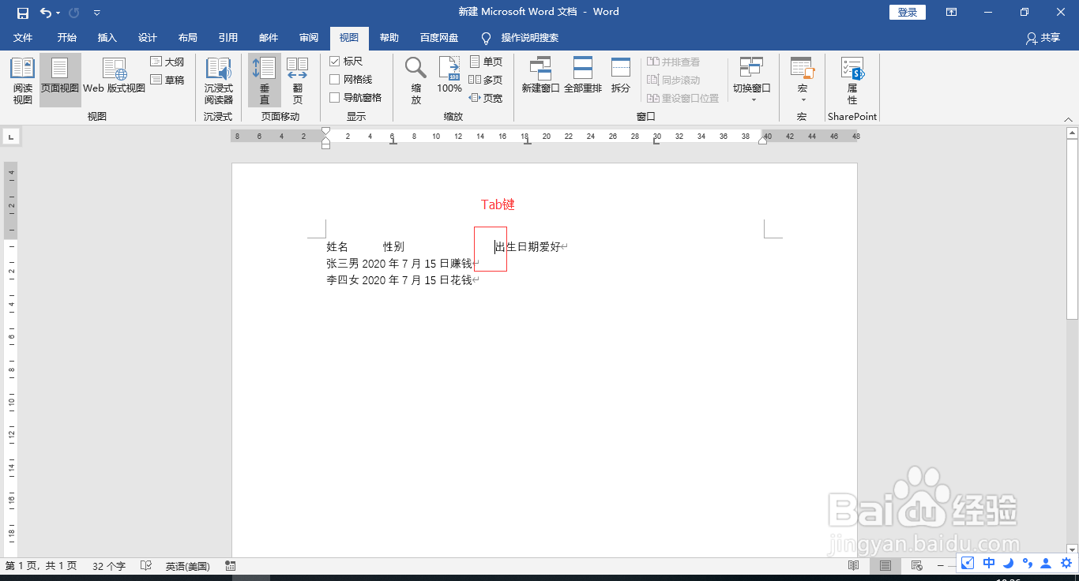The width and height of the screenshot is (1079, 581).
Task: Choose One Page (单页) zoom
Action: tap(486, 62)
